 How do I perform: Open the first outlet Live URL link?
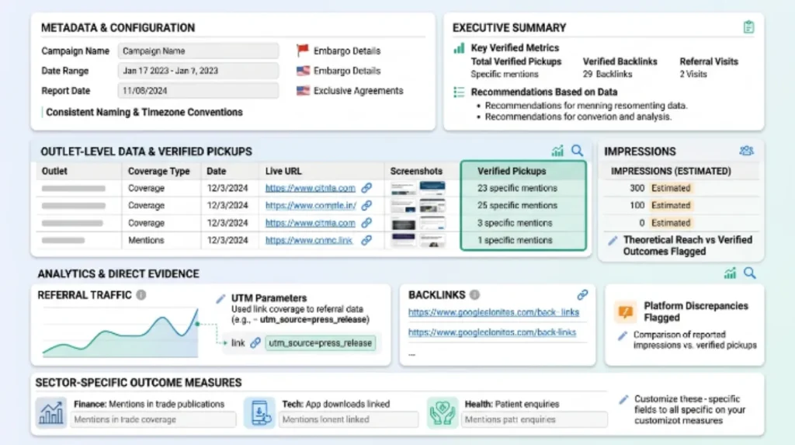(311, 188)
